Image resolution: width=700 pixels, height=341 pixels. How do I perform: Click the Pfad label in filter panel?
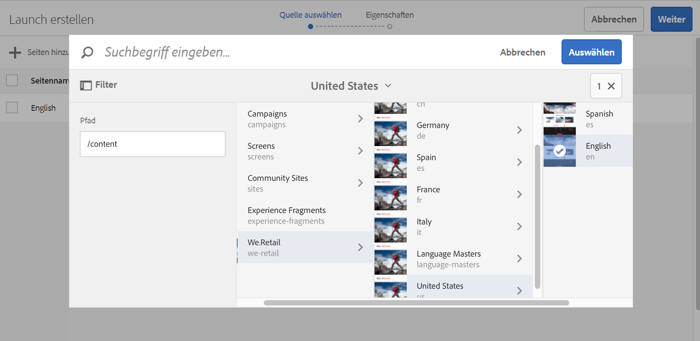coord(88,121)
